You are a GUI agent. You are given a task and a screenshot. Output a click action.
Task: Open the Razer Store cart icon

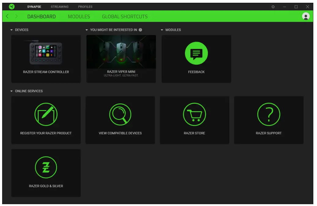pyautogui.click(x=194, y=115)
